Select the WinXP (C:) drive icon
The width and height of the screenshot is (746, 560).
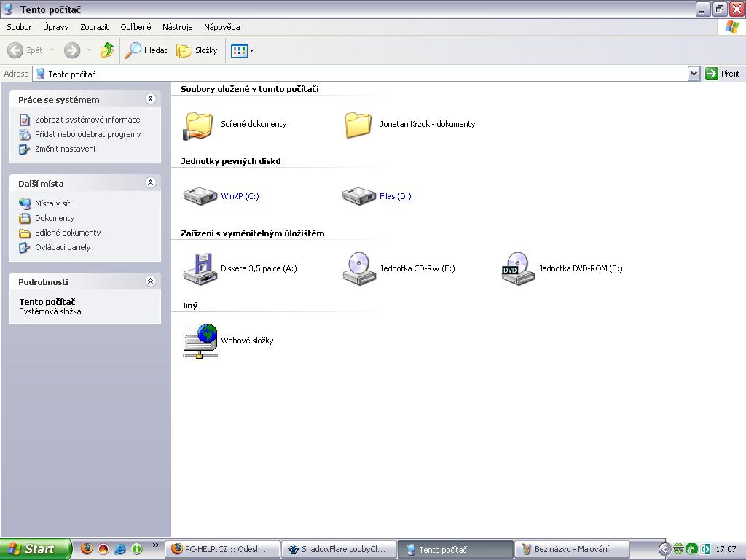point(200,195)
